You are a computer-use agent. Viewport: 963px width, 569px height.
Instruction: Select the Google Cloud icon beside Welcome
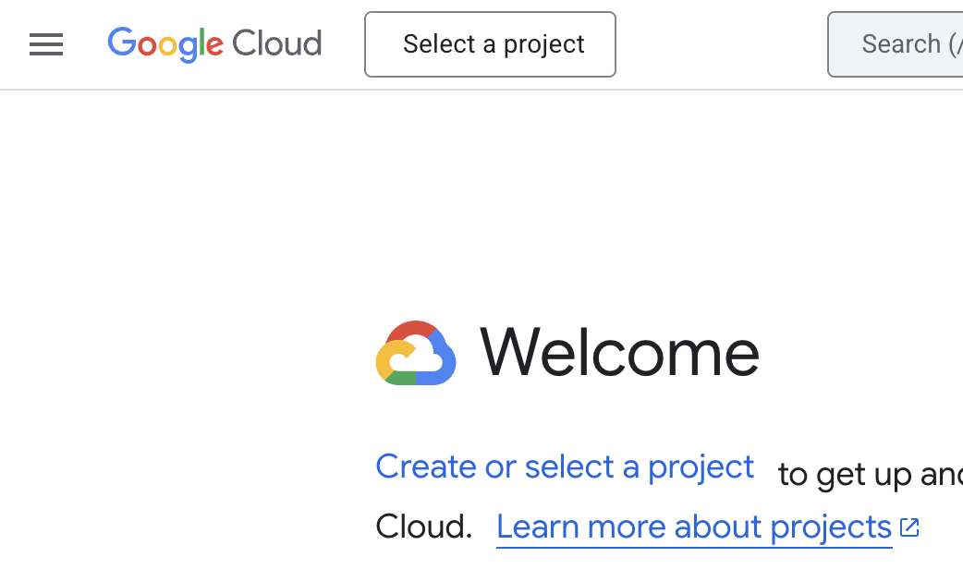pos(415,353)
